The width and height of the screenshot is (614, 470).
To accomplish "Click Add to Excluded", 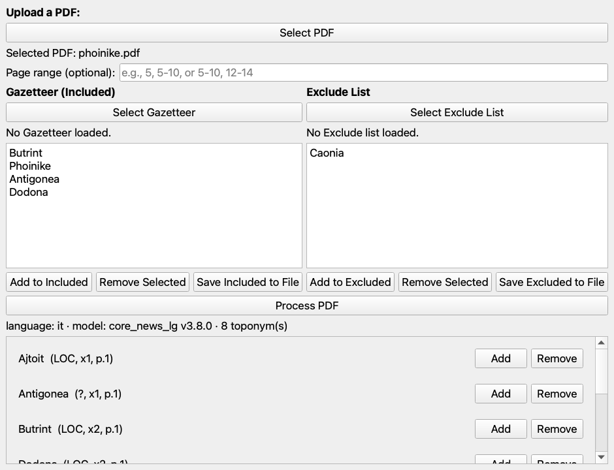I will (351, 282).
